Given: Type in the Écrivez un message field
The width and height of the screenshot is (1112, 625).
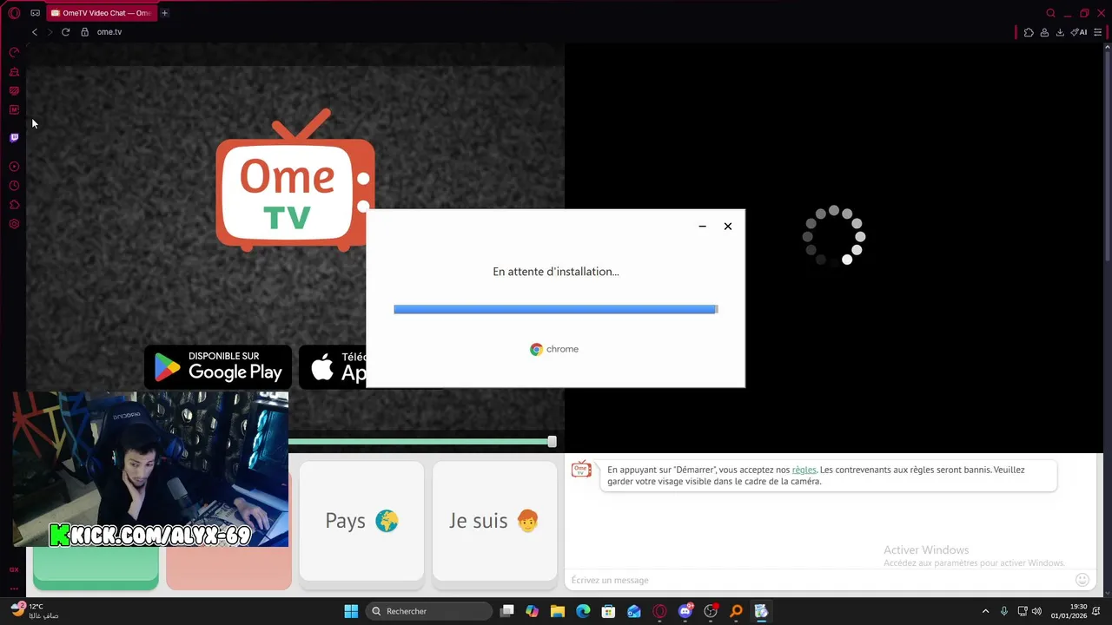Looking at the screenshot, I should (x=817, y=580).
